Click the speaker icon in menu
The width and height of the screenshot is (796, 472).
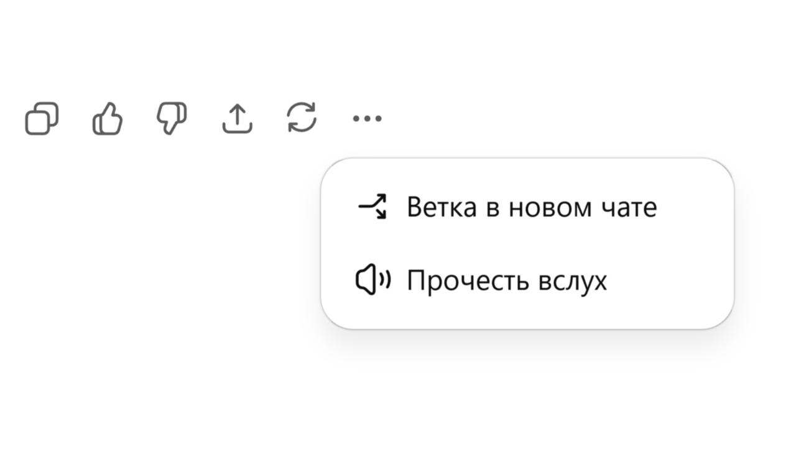(x=373, y=280)
